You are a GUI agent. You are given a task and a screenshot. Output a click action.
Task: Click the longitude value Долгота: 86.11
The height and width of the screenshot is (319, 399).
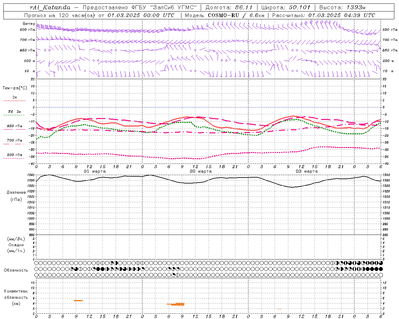coord(229,7)
